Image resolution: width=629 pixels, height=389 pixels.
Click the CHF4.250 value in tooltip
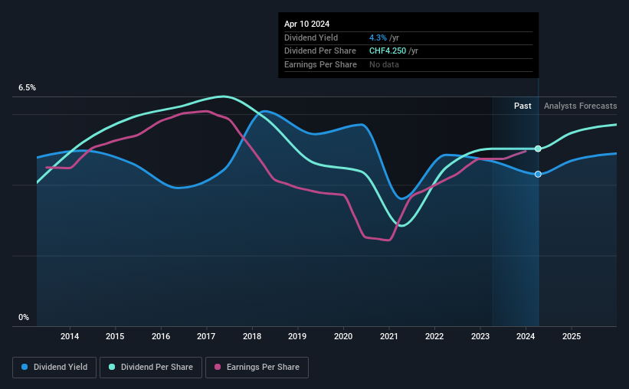tap(388, 51)
